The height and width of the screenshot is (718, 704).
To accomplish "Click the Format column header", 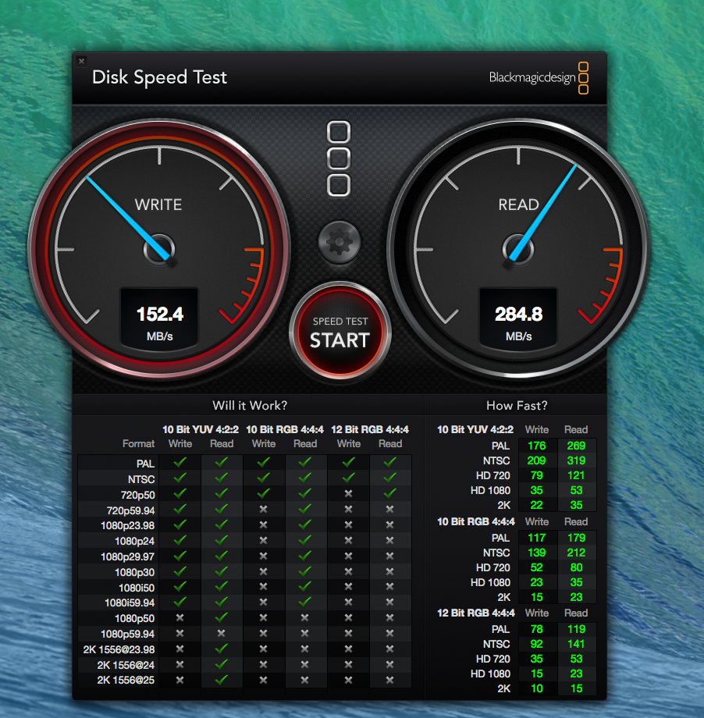I will 138,443.
